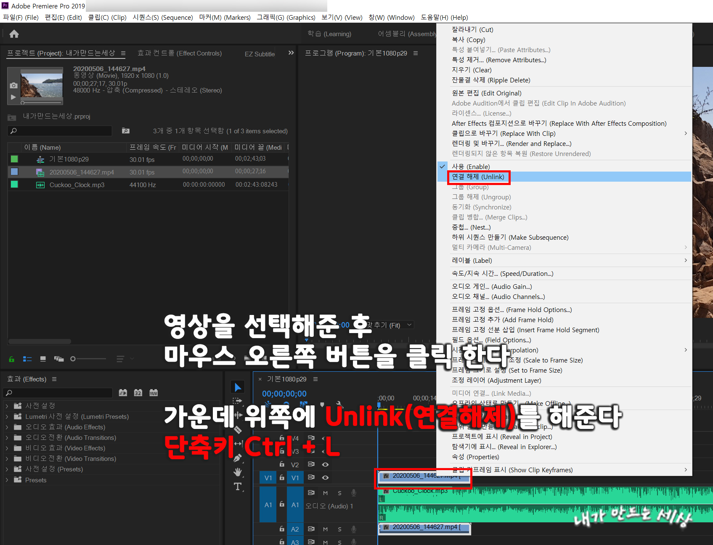Open 파일(F) (File) menu
The image size is (713, 545).
21,17
